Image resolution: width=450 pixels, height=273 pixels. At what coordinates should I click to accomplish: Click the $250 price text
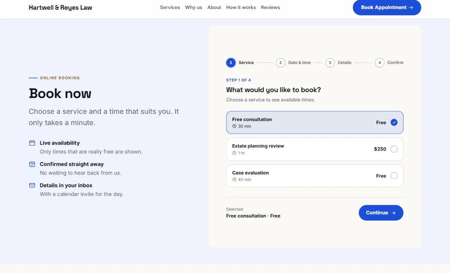pyautogui.click(x=380, y=149)
